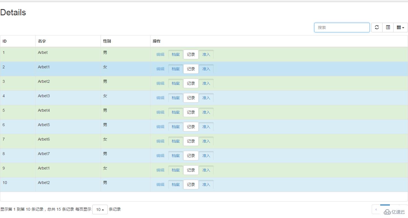Click 准入 button in the row with ID 3
The height and width of the screenshot is (218, 408).
point(206,83)
